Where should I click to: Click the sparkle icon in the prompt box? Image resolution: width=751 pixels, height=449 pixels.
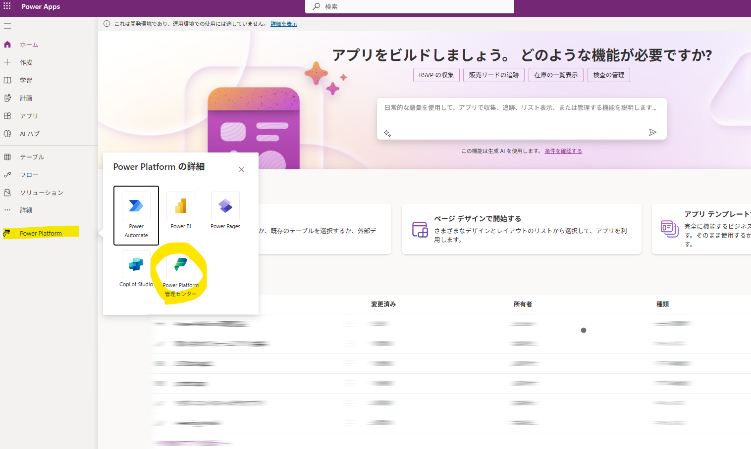click(x=387, y=133)
